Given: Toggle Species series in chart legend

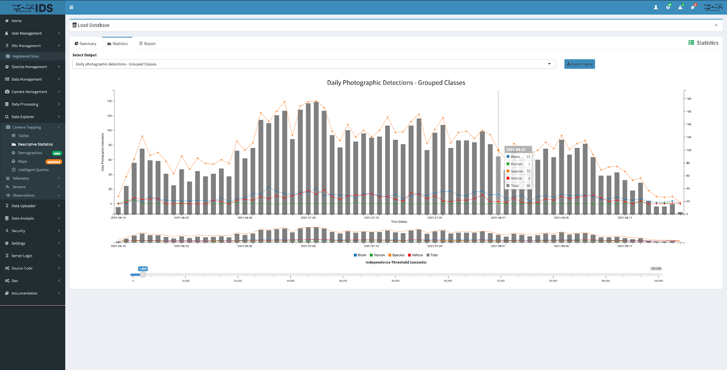Looking at the screenshot, I should pos(396,255).
